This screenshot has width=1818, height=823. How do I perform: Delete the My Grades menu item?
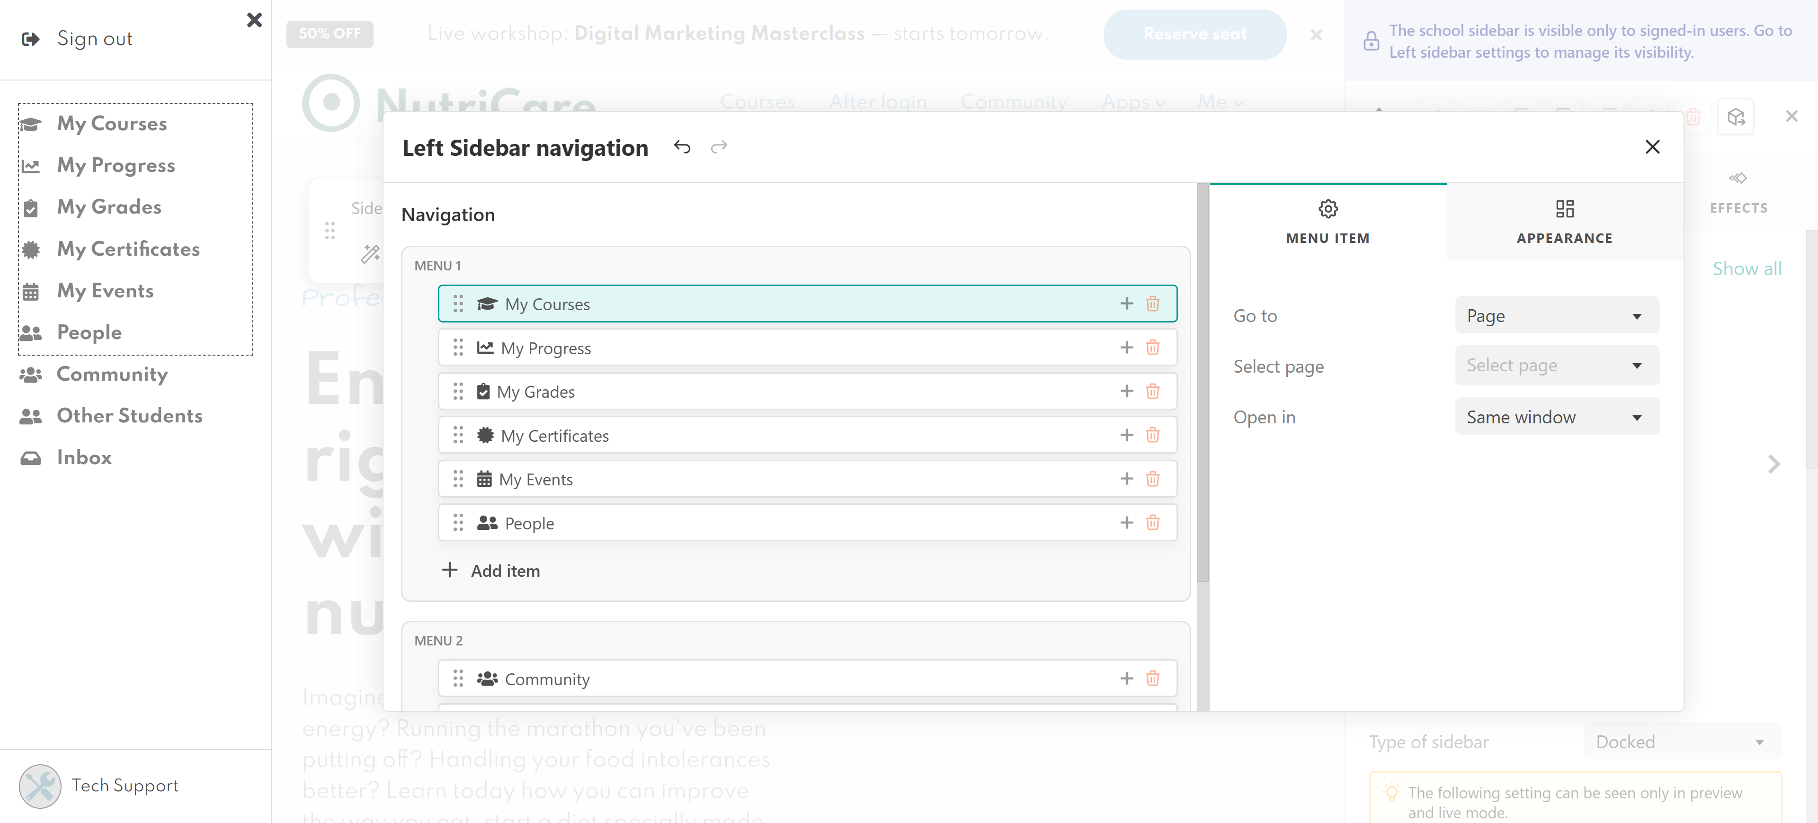tap(1152, 391)
